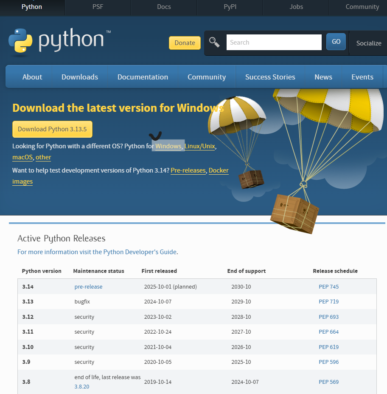Open the PEP 619 release schedule link
This screenshot has height=394, width=387.
click(x=328, y=347)
